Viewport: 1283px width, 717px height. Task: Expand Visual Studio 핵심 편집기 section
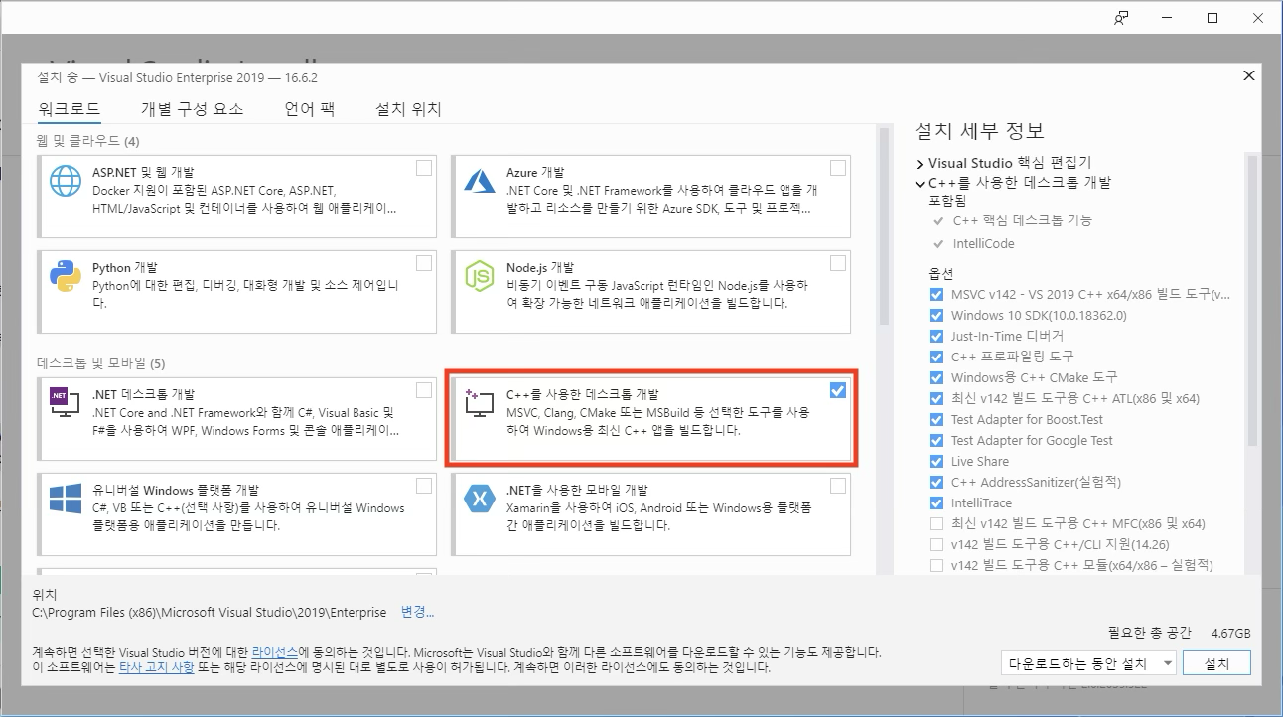coord(920,163)
